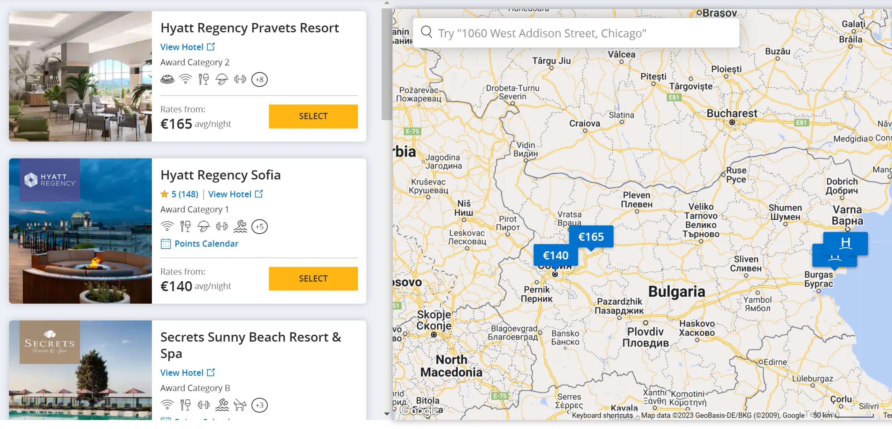Click the calendar icon beside Points Calendar
Screen dimensions: 892x429
166,244
